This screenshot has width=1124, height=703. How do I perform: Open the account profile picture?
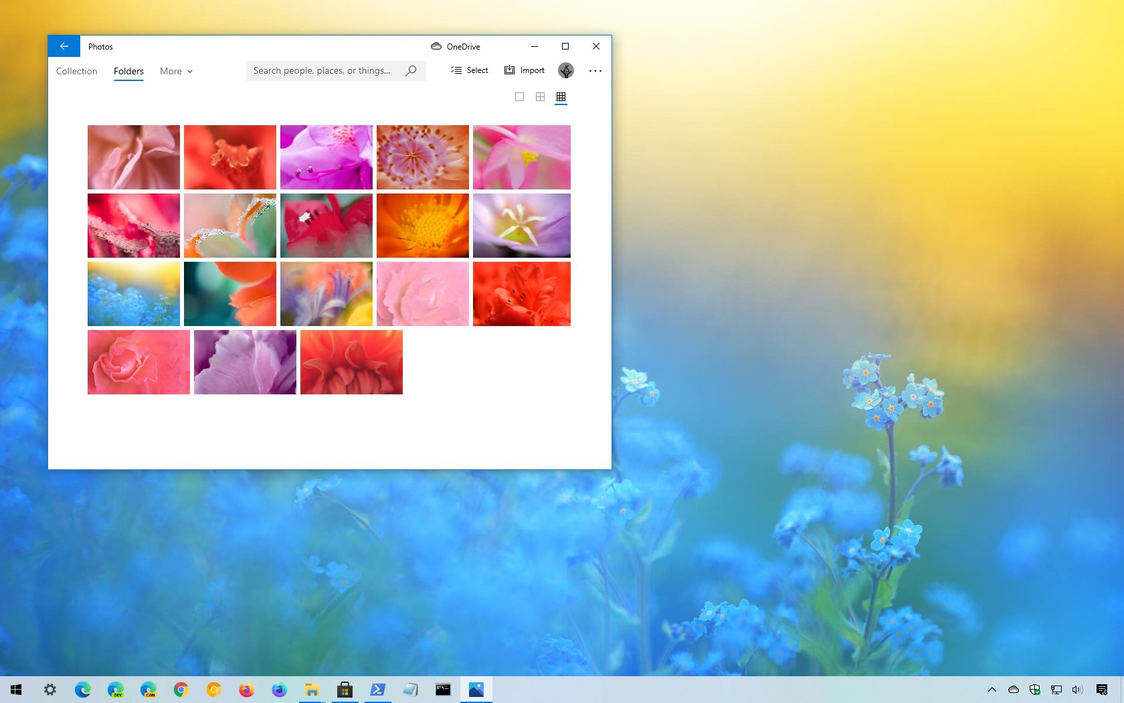click(566, 70)
